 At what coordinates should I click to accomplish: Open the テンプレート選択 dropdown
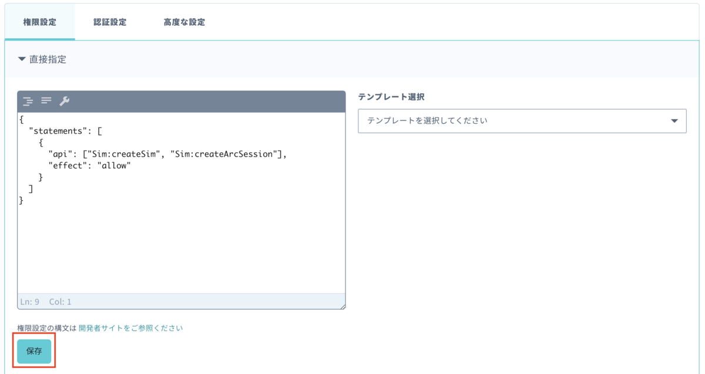[522, 121]
